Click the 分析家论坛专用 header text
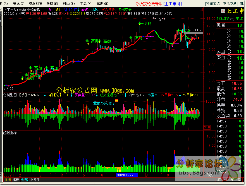Image resolution: width=246 pixels, height=186 pixels. coord(149,4)
